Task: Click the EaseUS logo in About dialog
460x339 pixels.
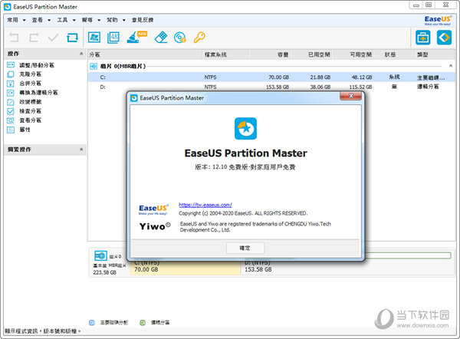Action: click(x=153, y=209)
